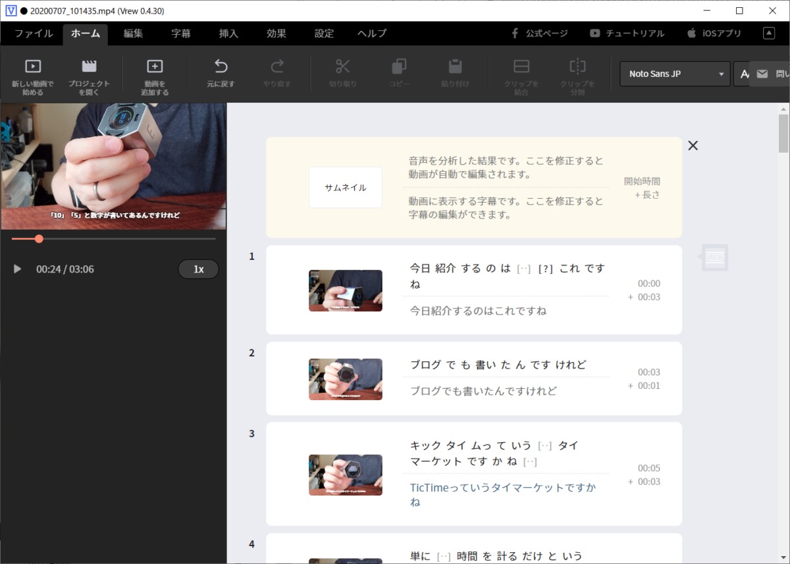Click the playback time 00:24 / 03:06
This screenshot has height=564, width=790.
65,269
